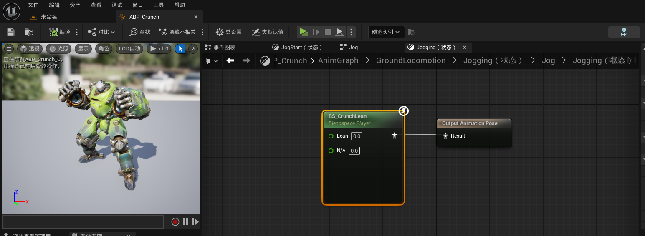Open the 透视 perspective view dropdown

[x=30, y=49]
